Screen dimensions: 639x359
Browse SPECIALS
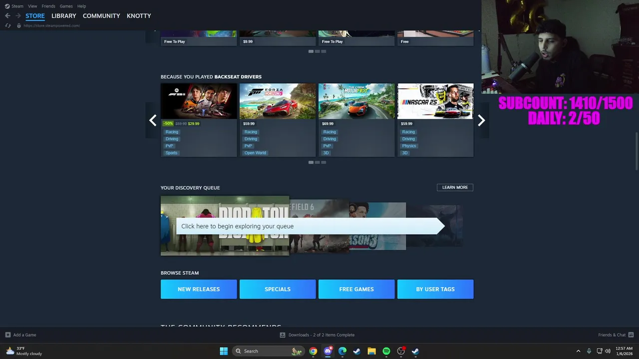point(278,289)
